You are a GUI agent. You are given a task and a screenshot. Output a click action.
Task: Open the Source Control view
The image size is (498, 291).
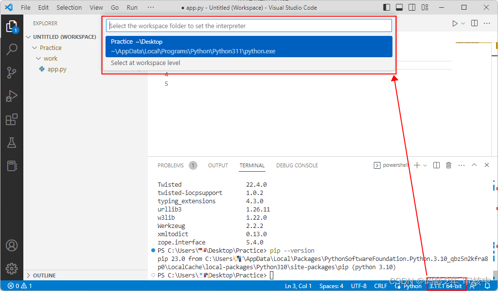[12, 73]
